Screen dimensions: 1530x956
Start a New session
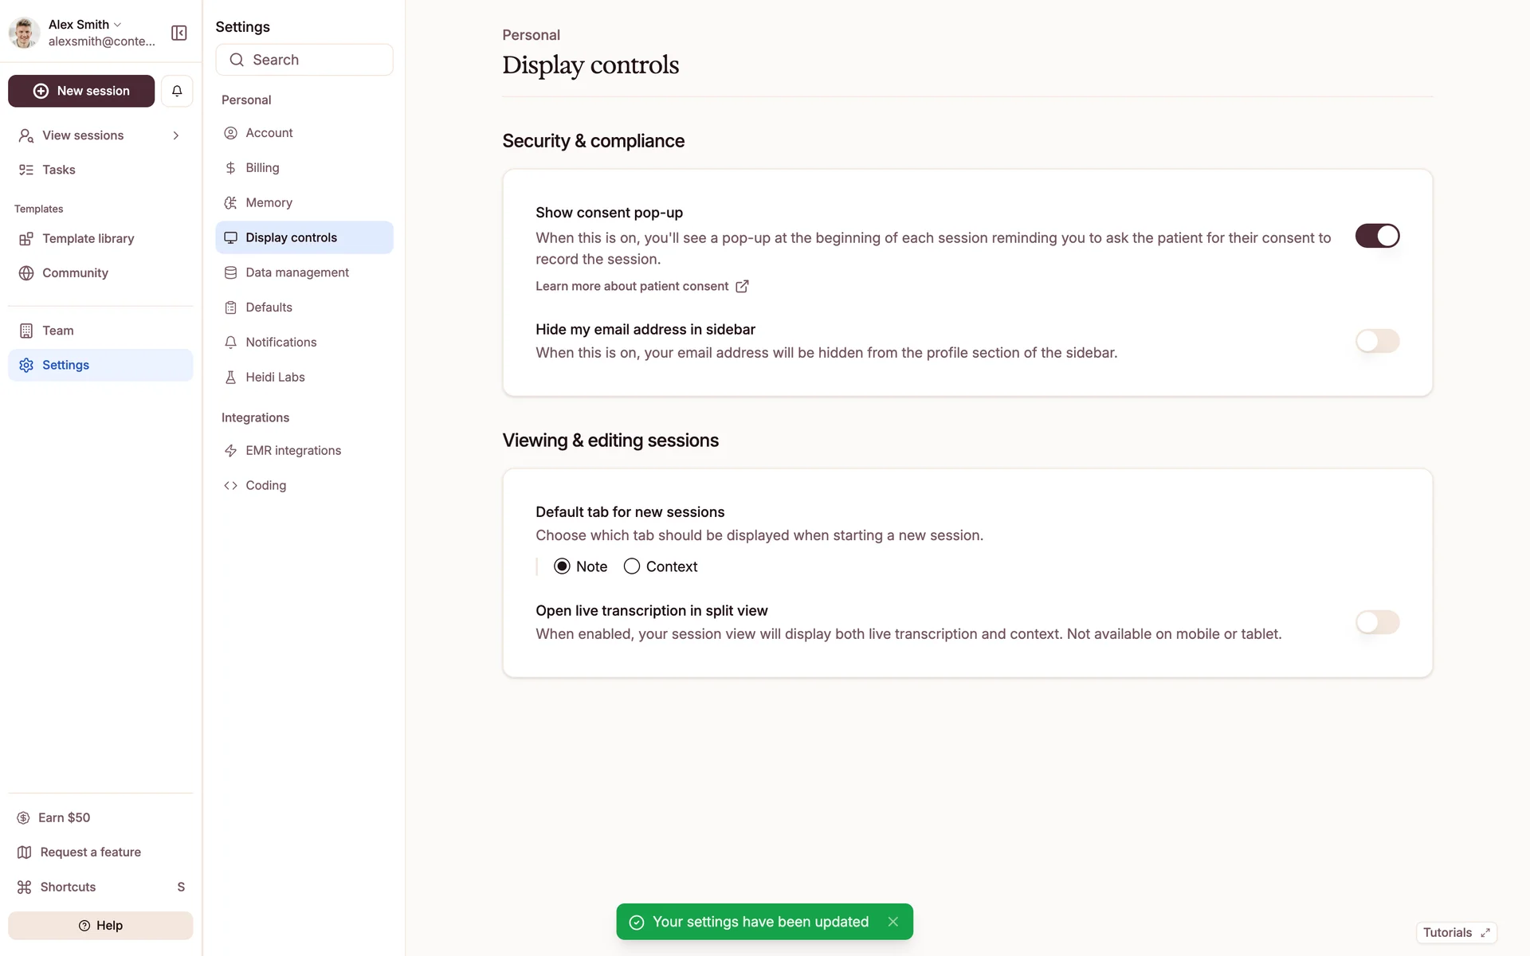point(81,91)
